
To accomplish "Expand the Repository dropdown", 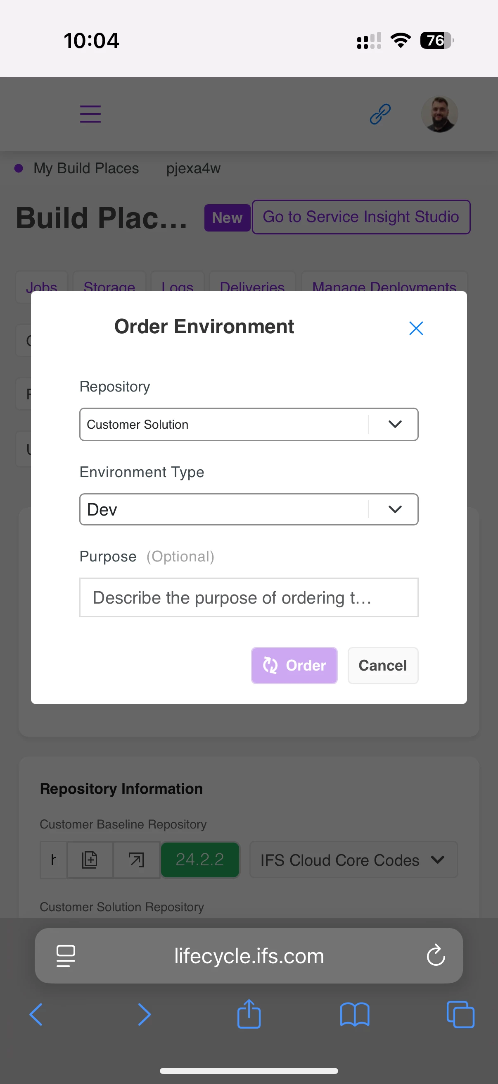I will pyautogui.click(x=249, y=424).
